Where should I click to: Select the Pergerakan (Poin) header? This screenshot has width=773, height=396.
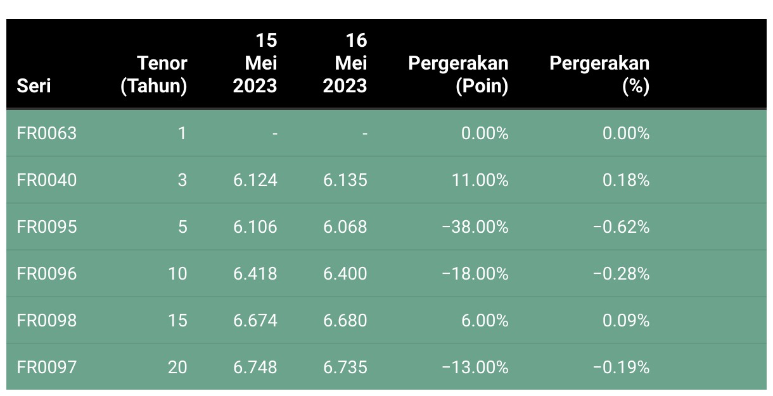coord(459,74)
